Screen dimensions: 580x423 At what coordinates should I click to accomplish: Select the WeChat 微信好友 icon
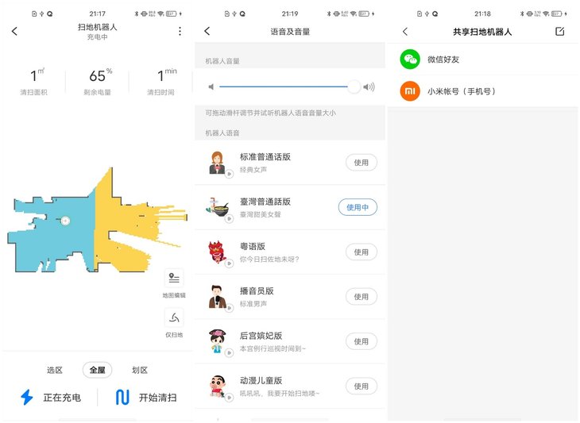click(410, 59)
